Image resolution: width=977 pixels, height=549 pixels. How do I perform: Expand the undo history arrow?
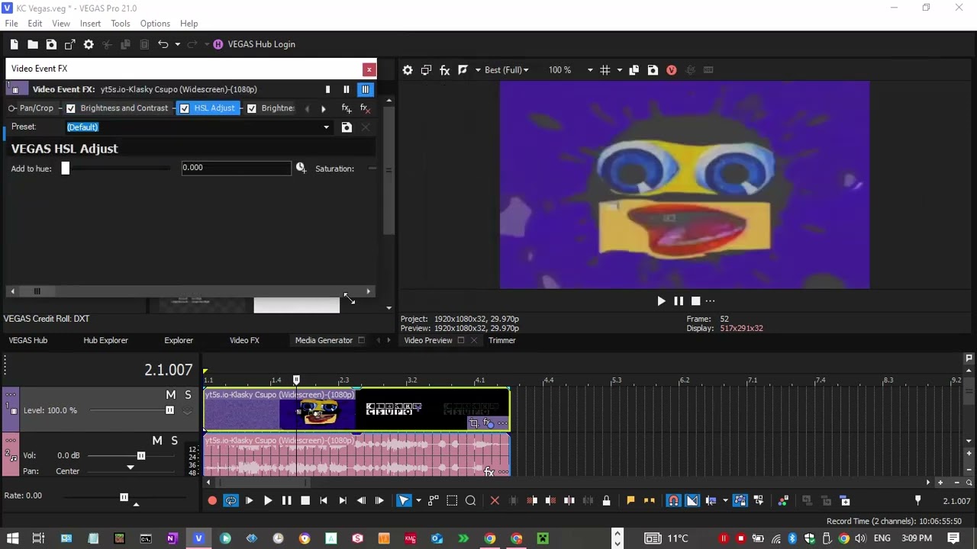click(x=177, y=44)
